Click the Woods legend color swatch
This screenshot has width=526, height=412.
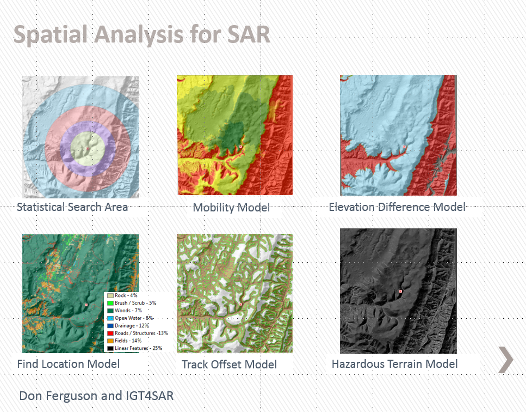[110, 311]
